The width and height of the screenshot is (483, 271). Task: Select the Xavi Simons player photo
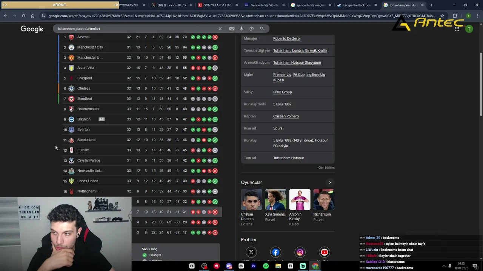pos(276,199)
